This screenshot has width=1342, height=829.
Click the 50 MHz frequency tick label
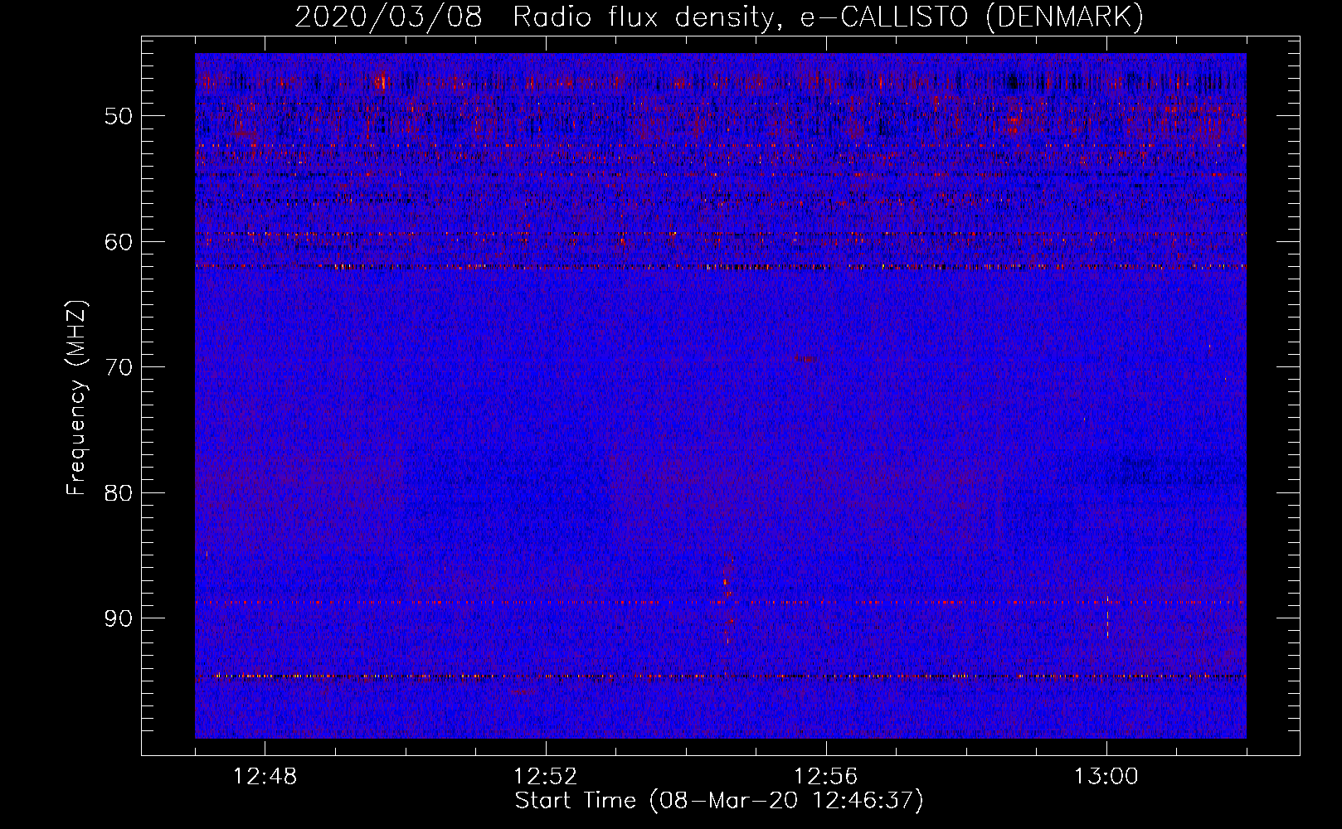pos(119,116)
